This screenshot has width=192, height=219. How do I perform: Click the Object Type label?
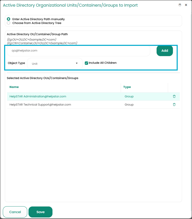coord(16,63)
